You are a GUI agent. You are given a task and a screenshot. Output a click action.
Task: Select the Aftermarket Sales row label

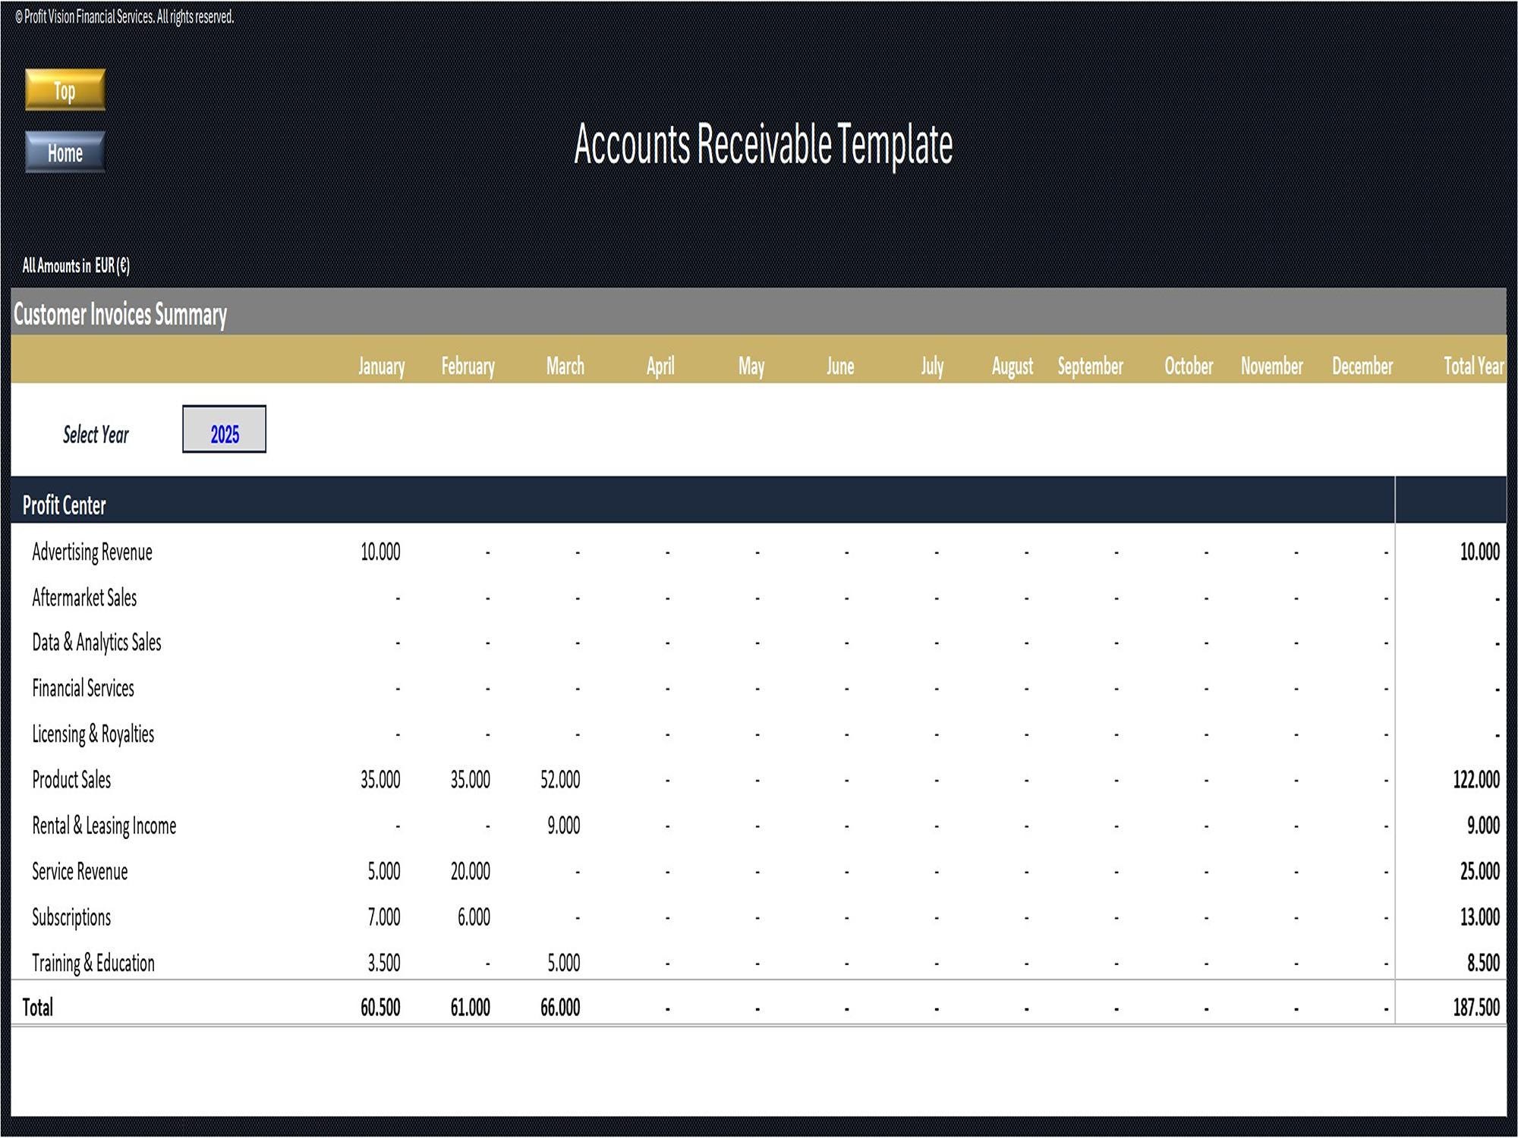click(83, 598)
